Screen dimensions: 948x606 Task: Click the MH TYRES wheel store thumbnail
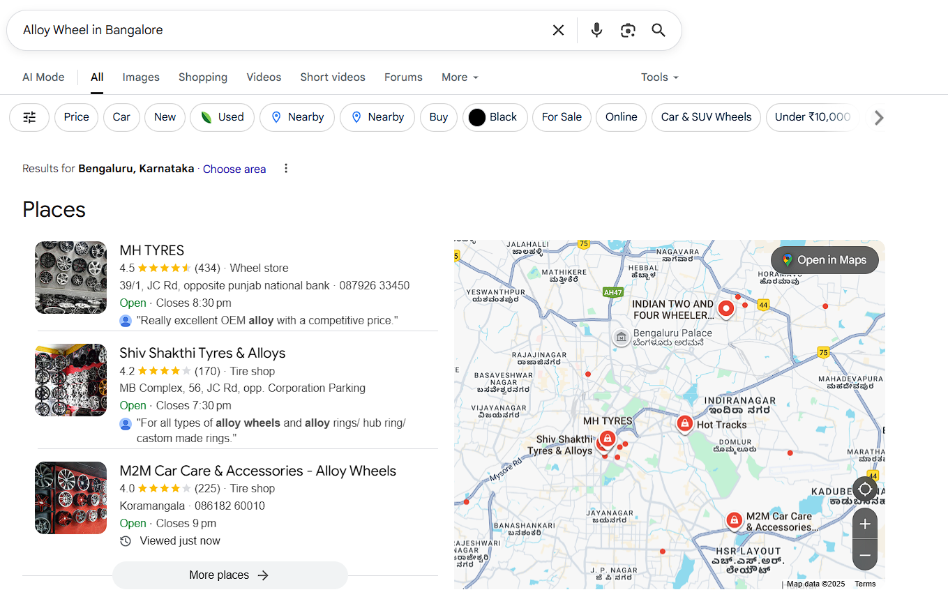(x=70, y=278)
